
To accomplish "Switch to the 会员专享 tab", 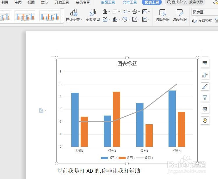I will [83, 2].
